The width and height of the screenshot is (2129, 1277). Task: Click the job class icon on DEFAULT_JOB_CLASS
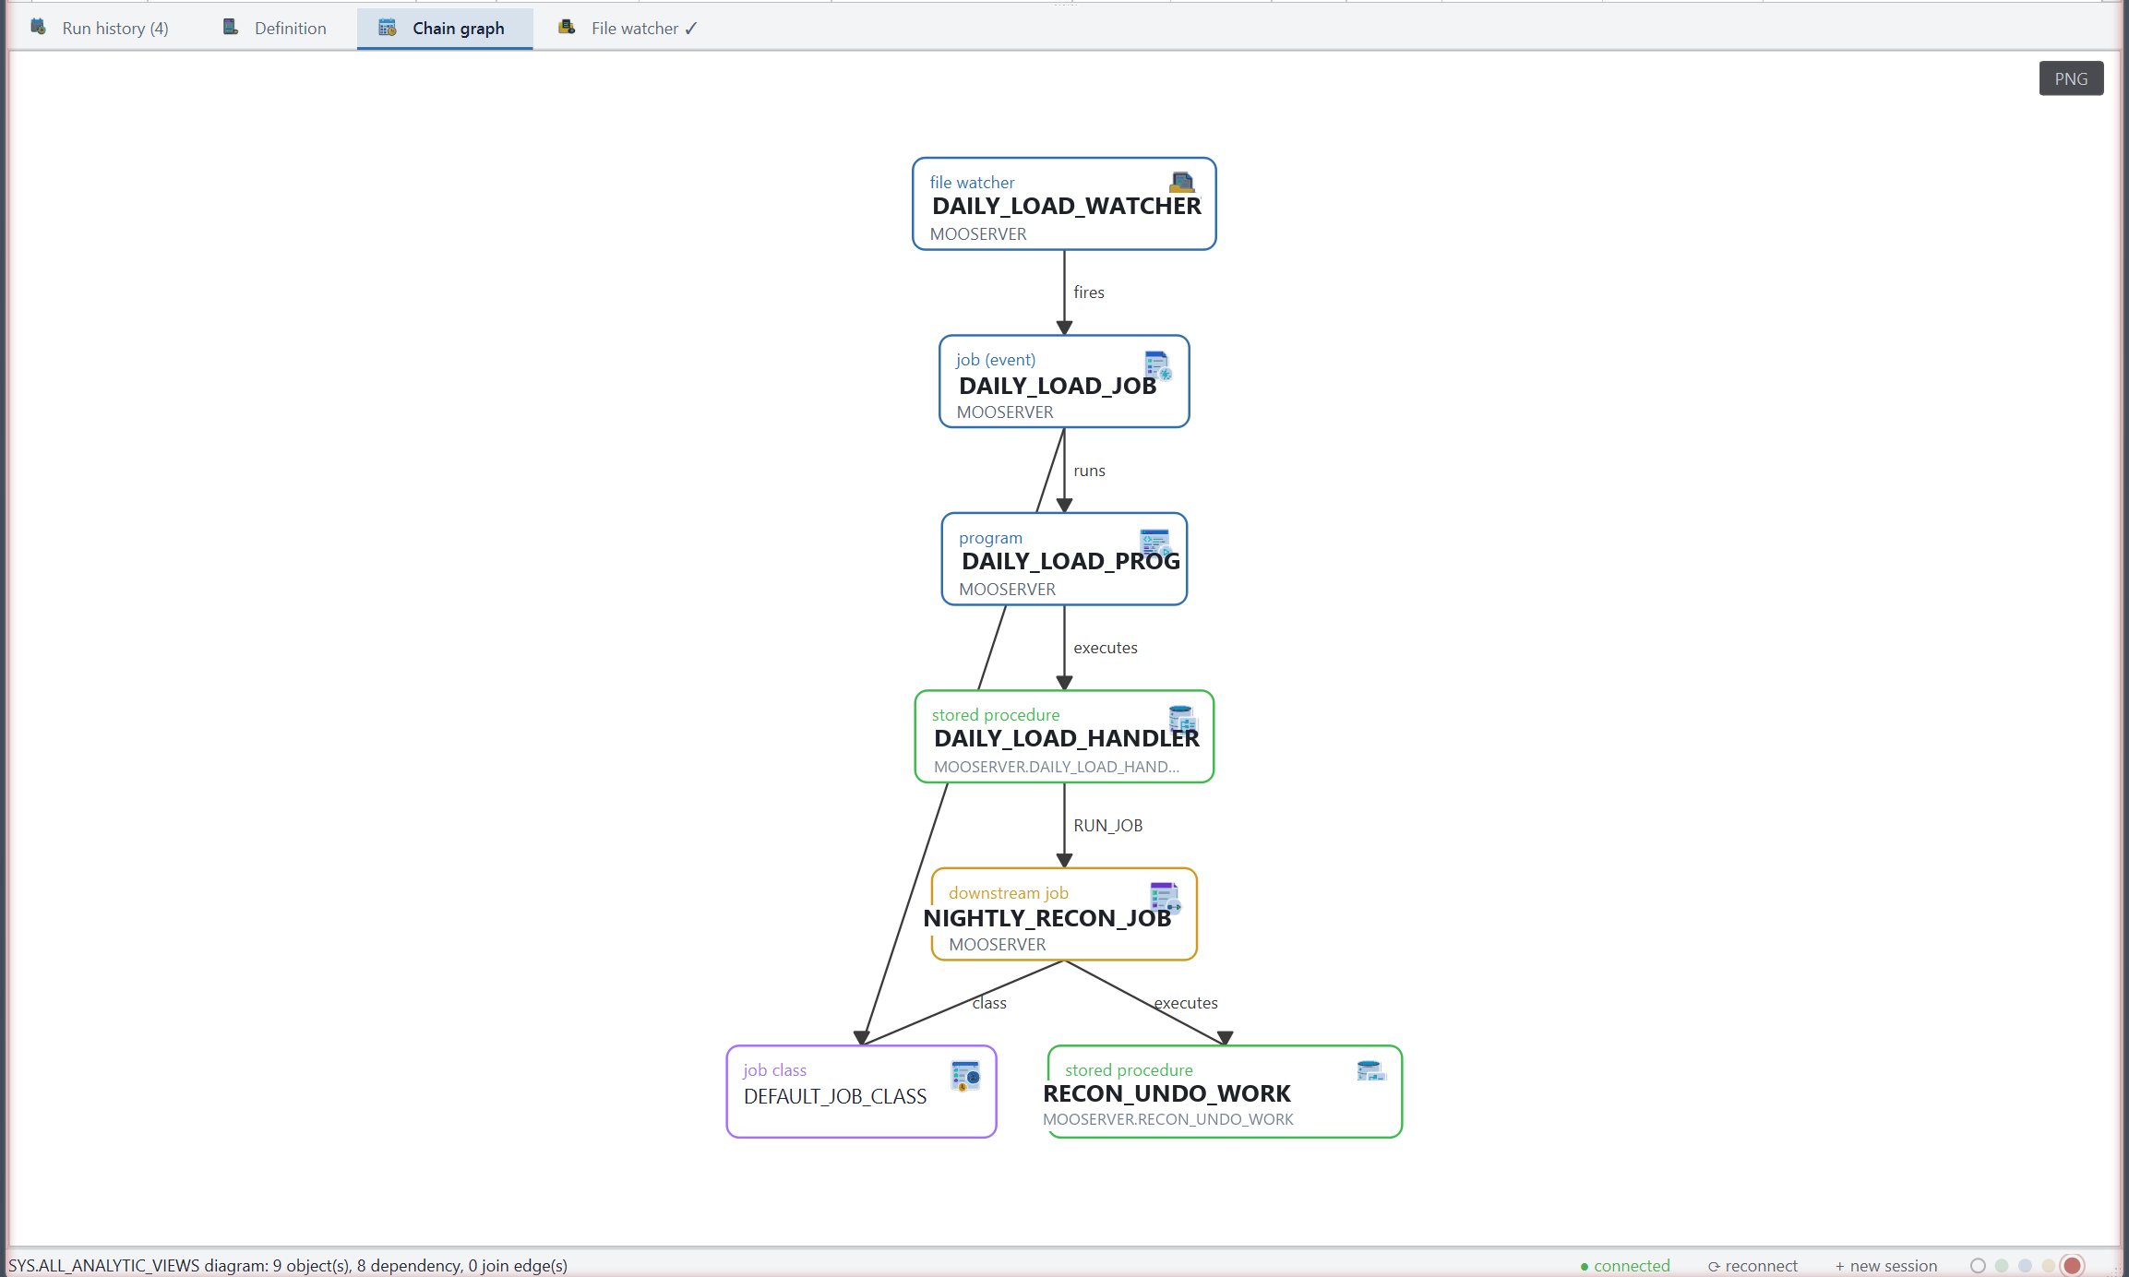[x=965, y=1075]
